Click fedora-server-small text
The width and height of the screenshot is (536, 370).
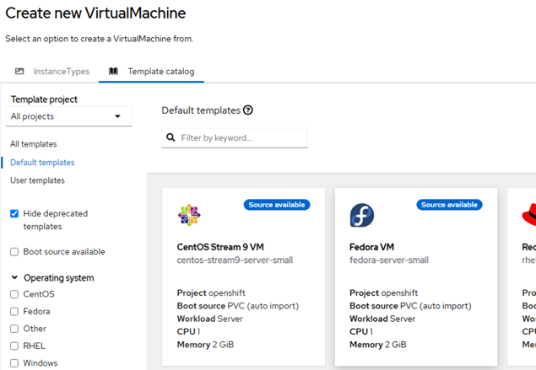[x=389, y=260]
